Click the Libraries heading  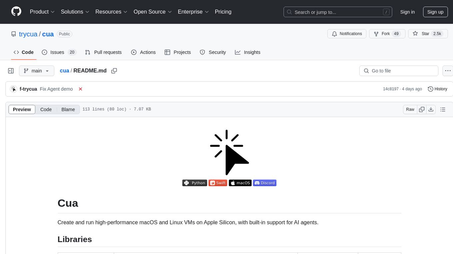pos(75,239)
